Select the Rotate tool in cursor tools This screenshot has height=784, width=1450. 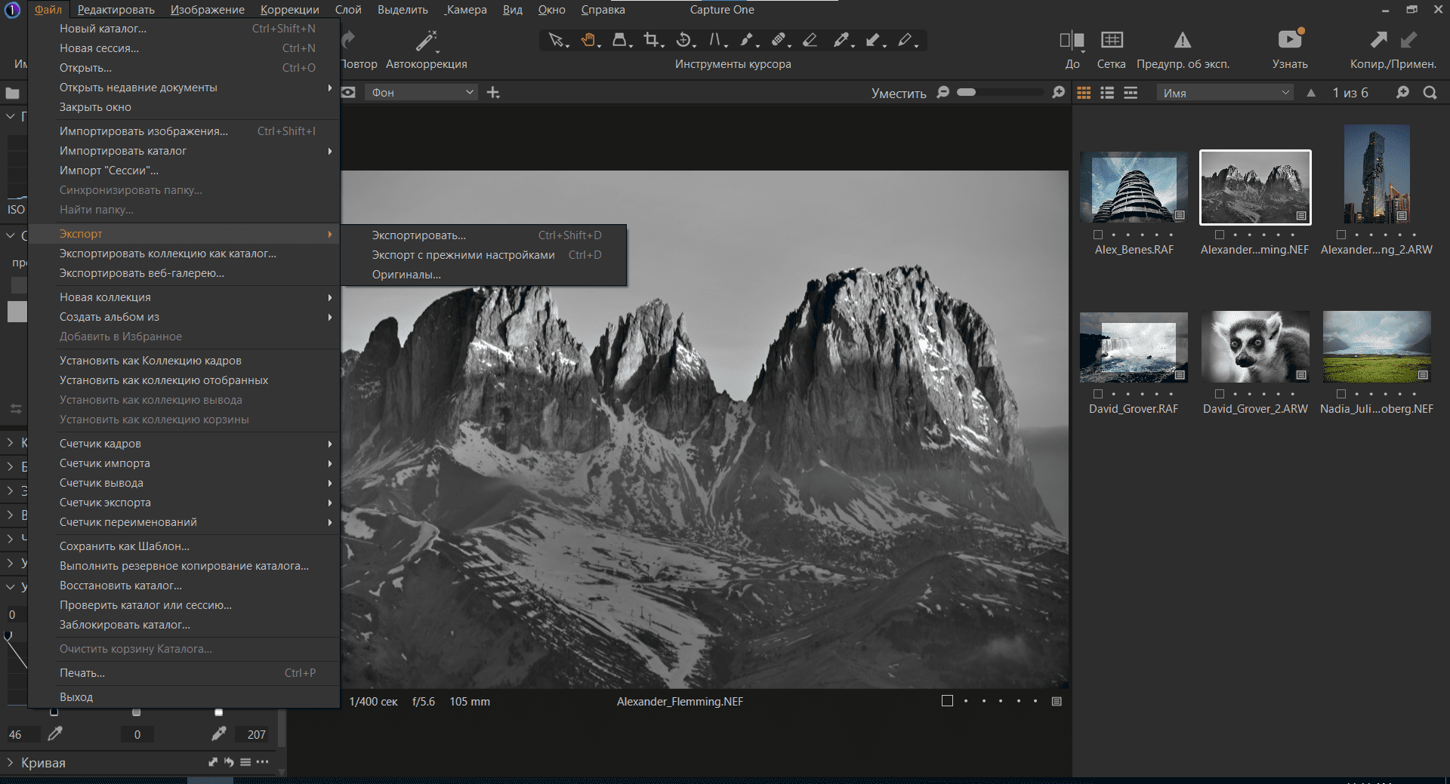pos(683,40)
